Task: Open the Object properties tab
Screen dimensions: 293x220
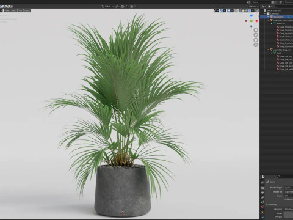Action: (262, 213)
